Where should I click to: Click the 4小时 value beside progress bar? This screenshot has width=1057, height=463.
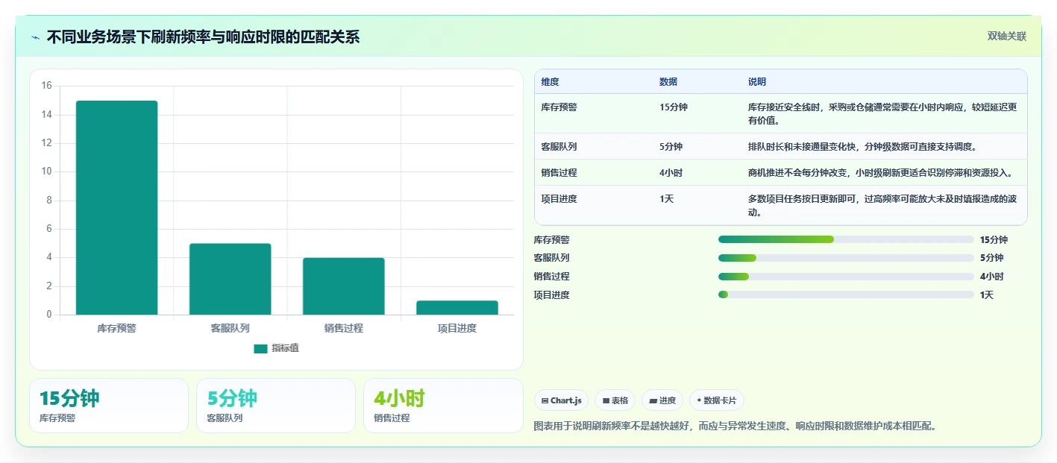[991, 277]
